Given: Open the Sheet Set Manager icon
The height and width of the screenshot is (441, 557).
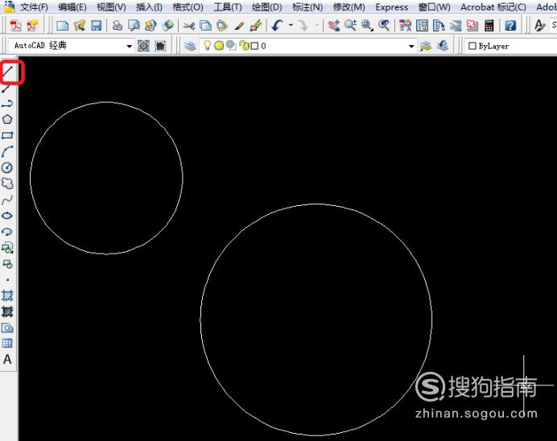Looking at the screenshot, I should click(456, 26).
